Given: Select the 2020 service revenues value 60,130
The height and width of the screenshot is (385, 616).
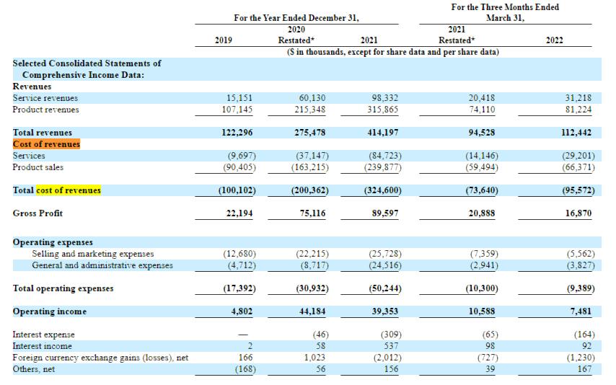Looking at the screenshot, I should pos(312,98).
